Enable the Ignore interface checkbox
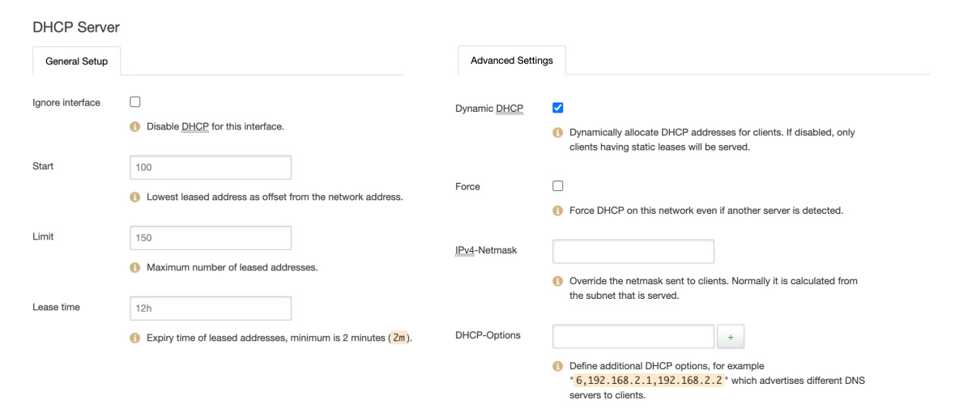Screen dimensions: 972x413 click(x=135, y=102)
